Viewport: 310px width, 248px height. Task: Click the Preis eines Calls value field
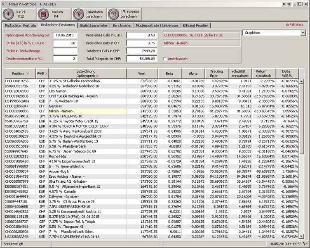point(142,35)
